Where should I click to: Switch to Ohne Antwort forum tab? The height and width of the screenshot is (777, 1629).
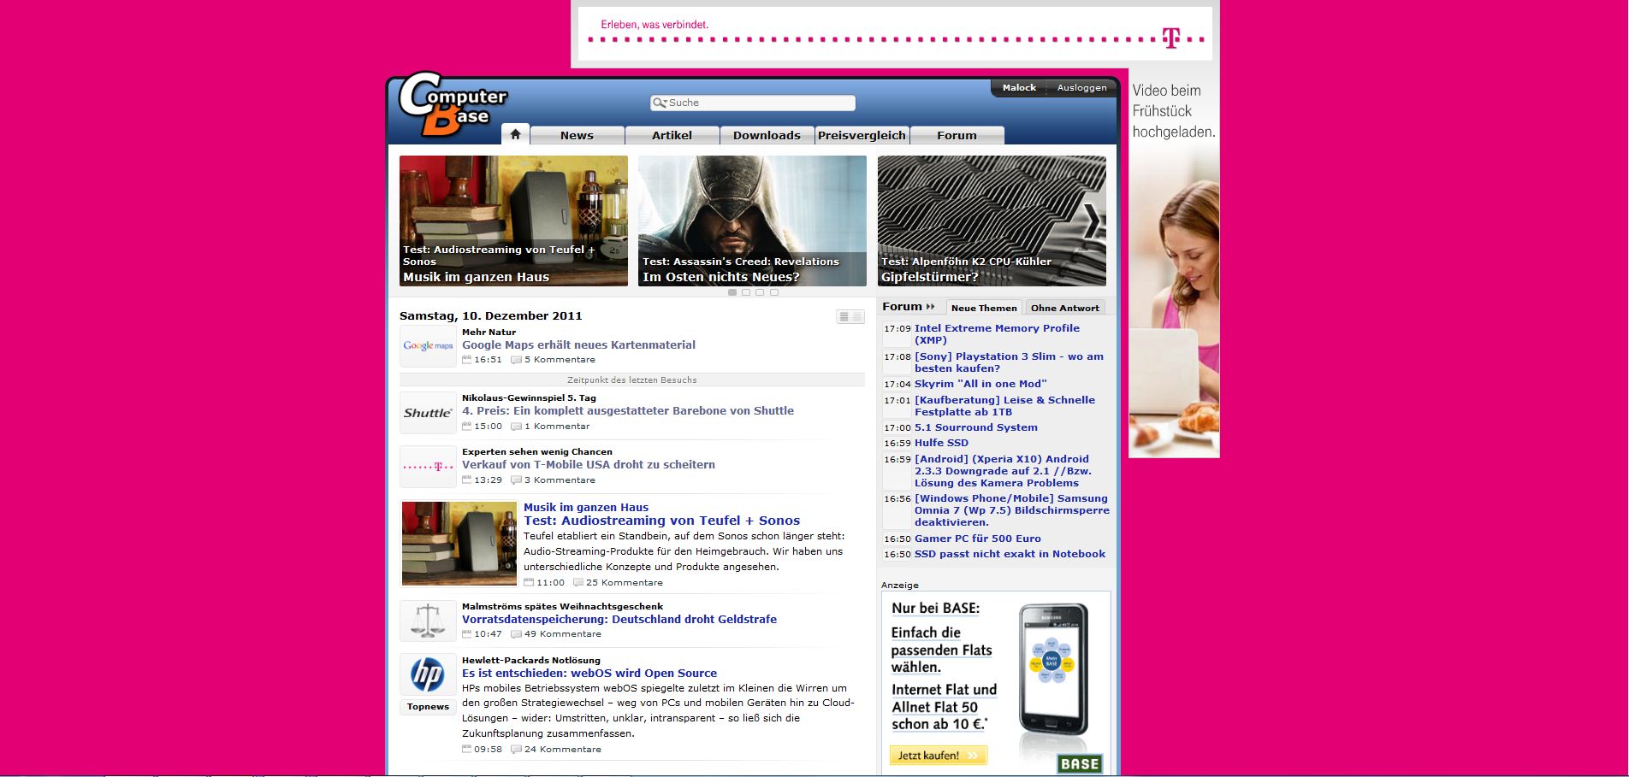click(x=1065, y=308)
